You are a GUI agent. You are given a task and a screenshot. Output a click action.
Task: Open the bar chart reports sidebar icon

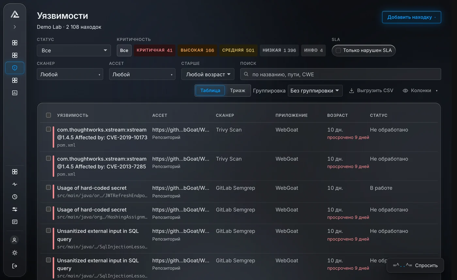pos(15,93)
